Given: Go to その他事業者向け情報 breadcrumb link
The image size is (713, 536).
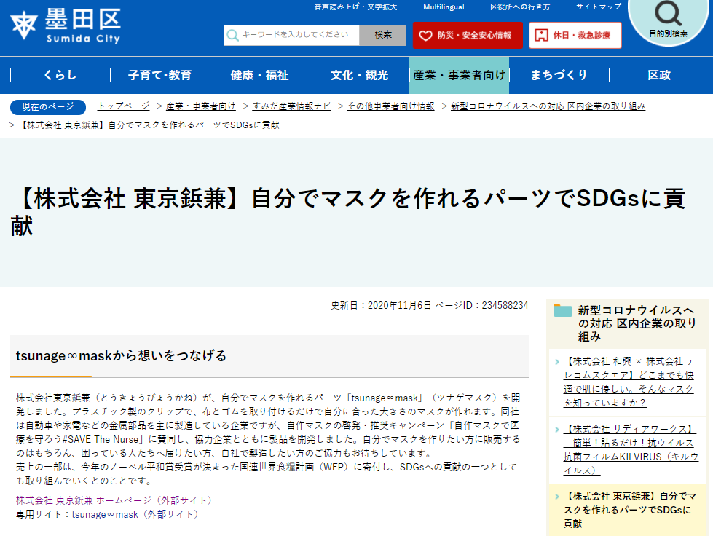Looking at the screenshot, I should coord(390,106).
